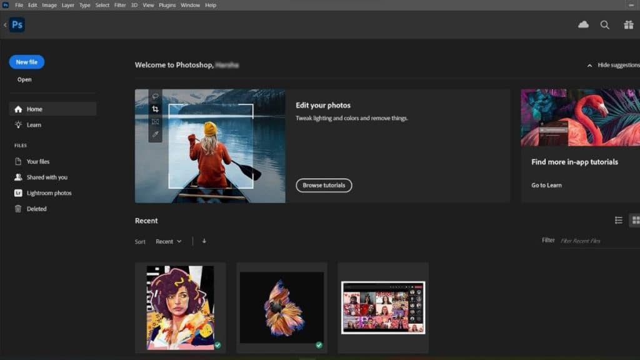Open the Filter menu
Viewport: 640px width, 360px height.
[x=120, y=5]
